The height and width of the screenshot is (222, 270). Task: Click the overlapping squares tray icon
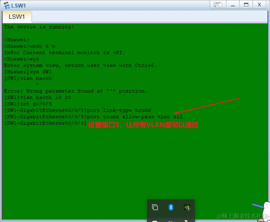[155, 207]
